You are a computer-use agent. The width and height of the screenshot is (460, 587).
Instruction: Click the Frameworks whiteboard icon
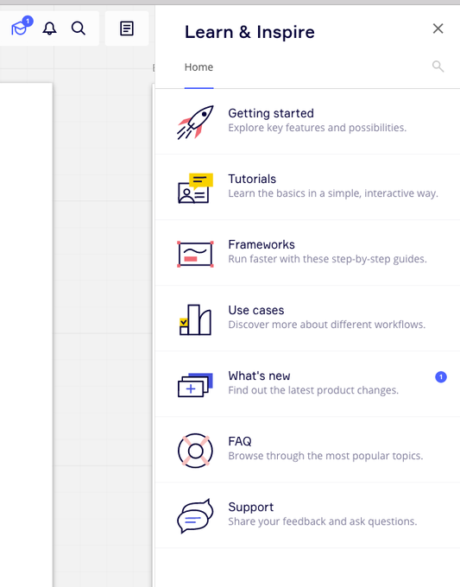coord(195,254)
